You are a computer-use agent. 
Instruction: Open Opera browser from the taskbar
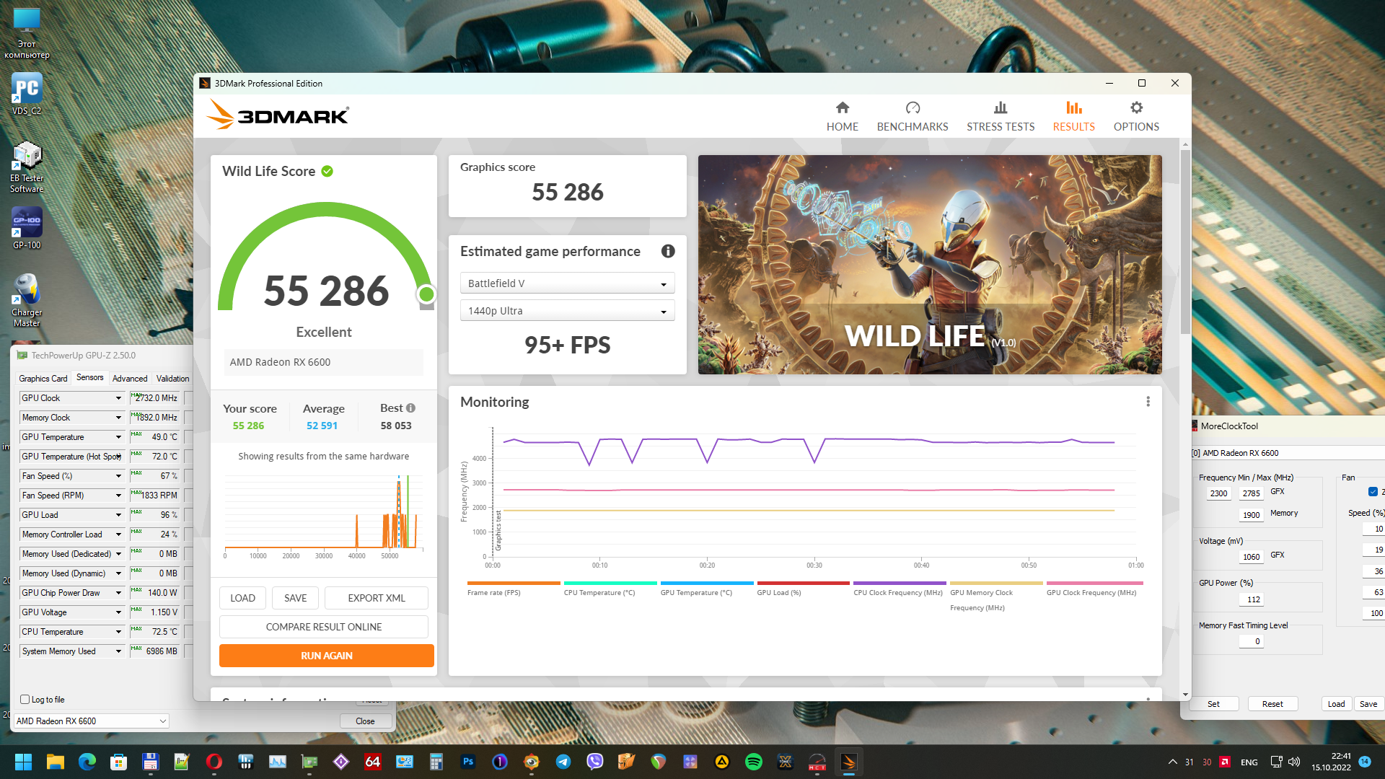pos(214,762)
